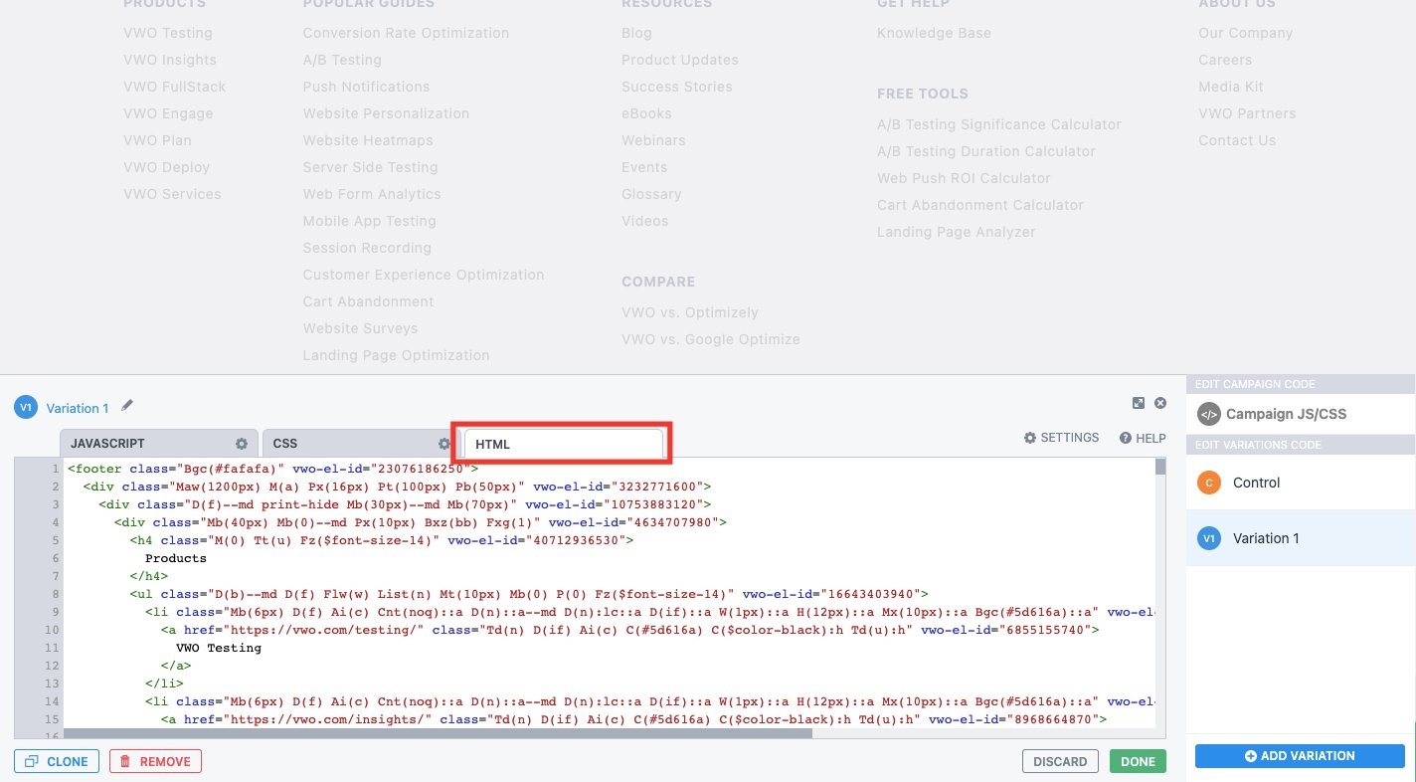1416x782 pixels.
Task: Open Website Heatmaps guide
Action: [368, 140]
